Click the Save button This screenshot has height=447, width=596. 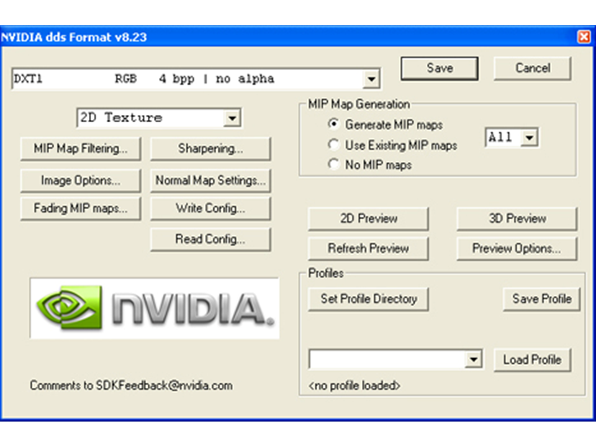point(440,68)
